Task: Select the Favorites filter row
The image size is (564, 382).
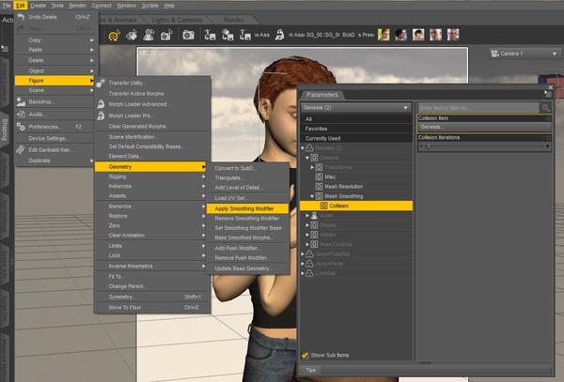Action: coord(356,129)
